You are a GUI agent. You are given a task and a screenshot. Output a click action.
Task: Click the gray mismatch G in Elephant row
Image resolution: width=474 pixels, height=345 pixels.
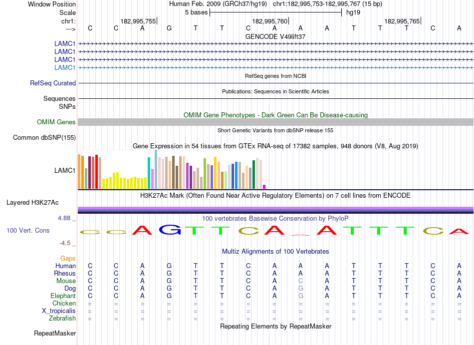tap(300, 296)
